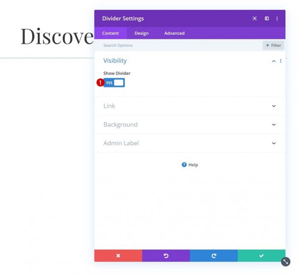Switch to the Design tab

point(141,33)
